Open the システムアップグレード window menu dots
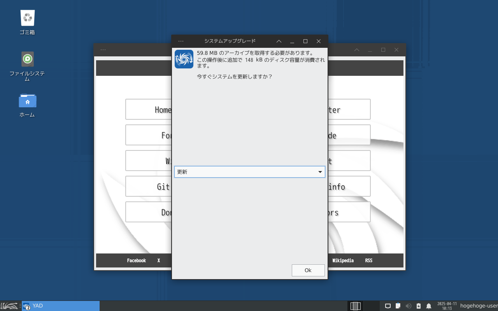The image size is (498, 311). [181, 41]
